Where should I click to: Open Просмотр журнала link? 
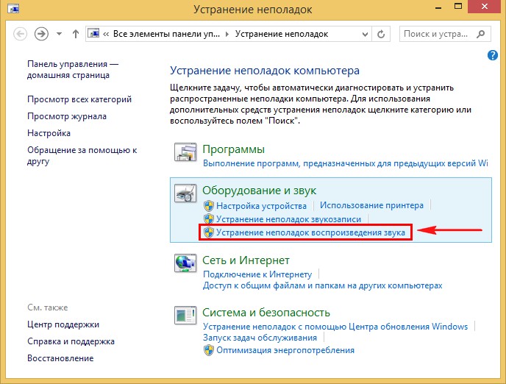pyautogui.click(x=67, y=116)
